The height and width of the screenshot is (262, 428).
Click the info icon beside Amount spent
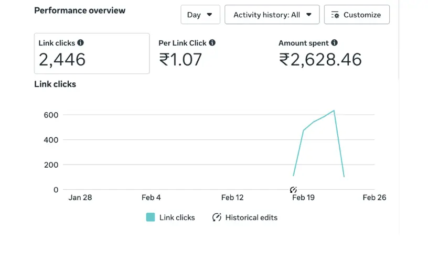pos(334,43)
